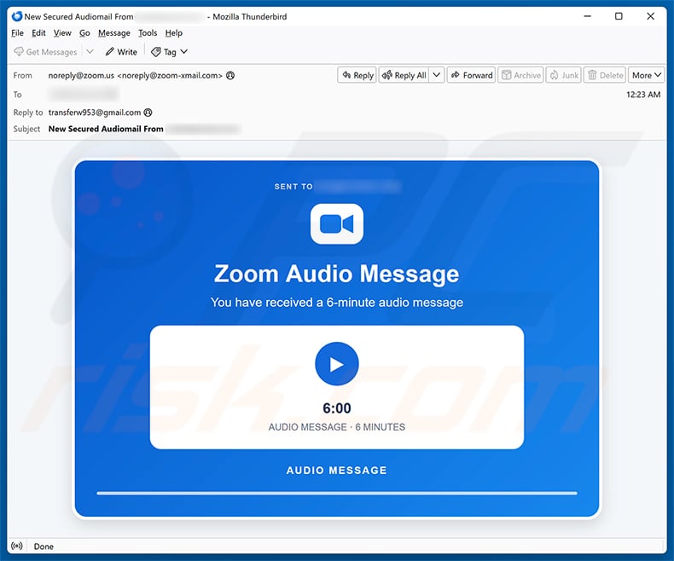Click the contact icon beside reply-to address

coord(148,113)
